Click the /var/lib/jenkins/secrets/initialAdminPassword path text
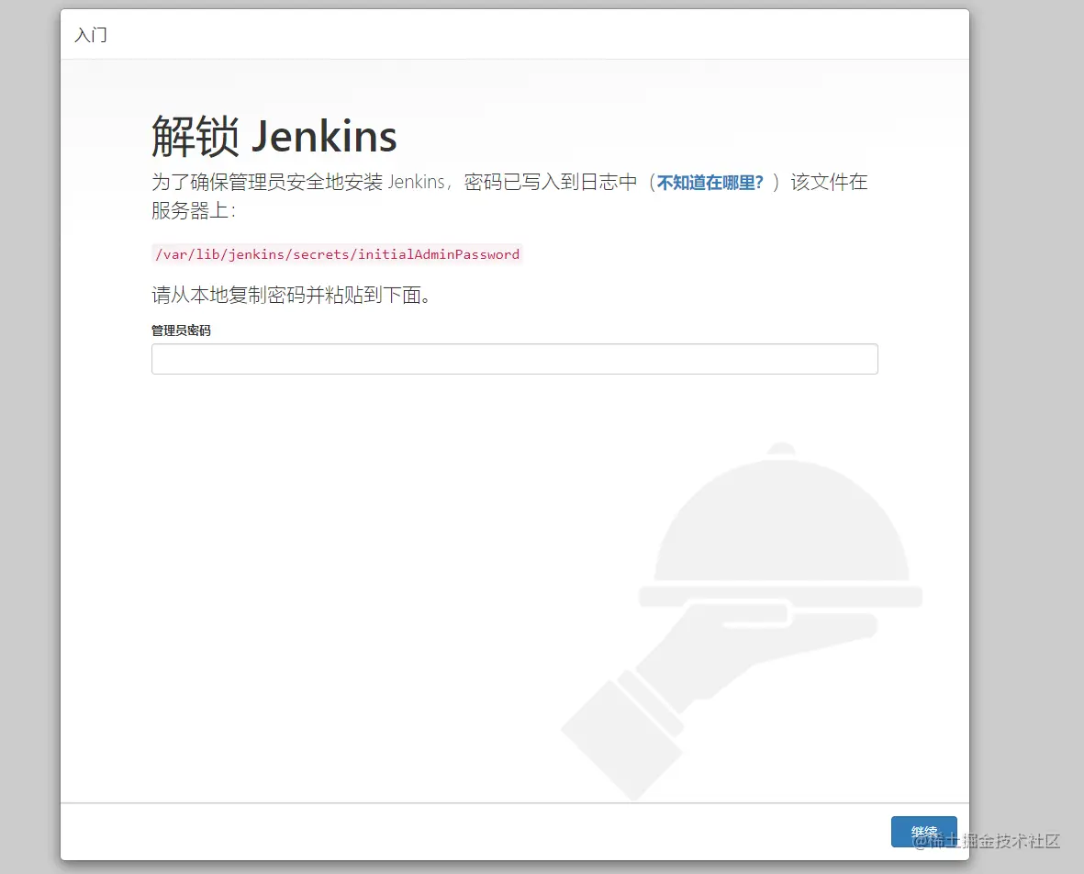 337,254
